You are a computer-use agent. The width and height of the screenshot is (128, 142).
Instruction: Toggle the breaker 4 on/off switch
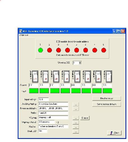click(67, 76)
